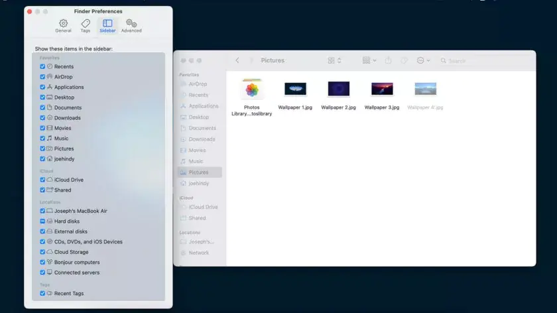Select AirDrop in Finder window sidebar
The width and height of the screenshot is (557, 313).
pos(200,84)
